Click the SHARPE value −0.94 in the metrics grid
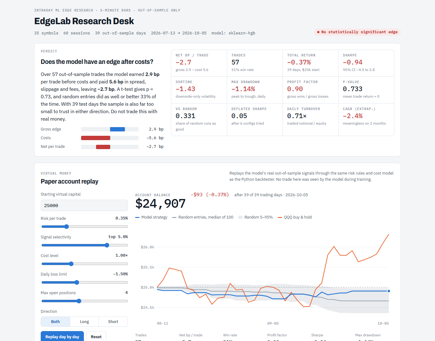This screenshot has width=435, height=341. pos(353,62)
